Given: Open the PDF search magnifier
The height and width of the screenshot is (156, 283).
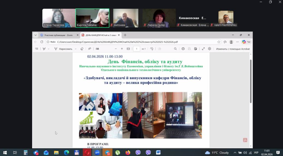Looking at the screenshot, I should [175, 49].
